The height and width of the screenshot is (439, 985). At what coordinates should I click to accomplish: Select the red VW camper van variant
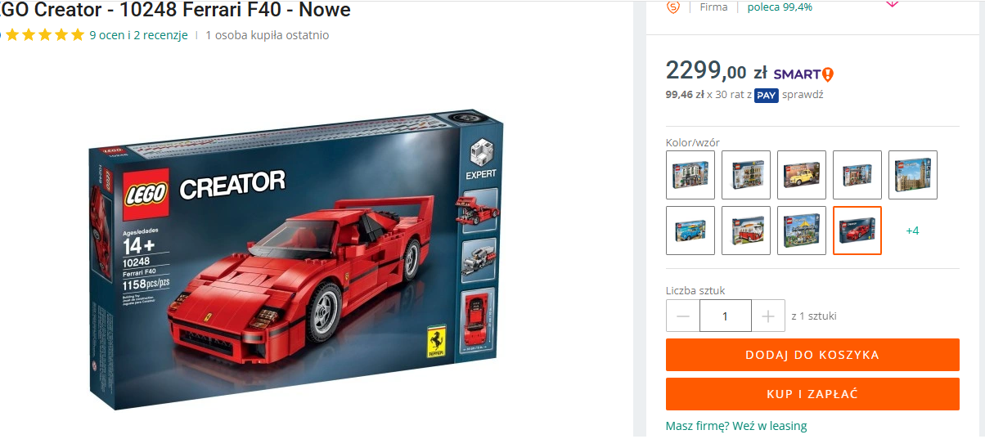click(746, 231)
